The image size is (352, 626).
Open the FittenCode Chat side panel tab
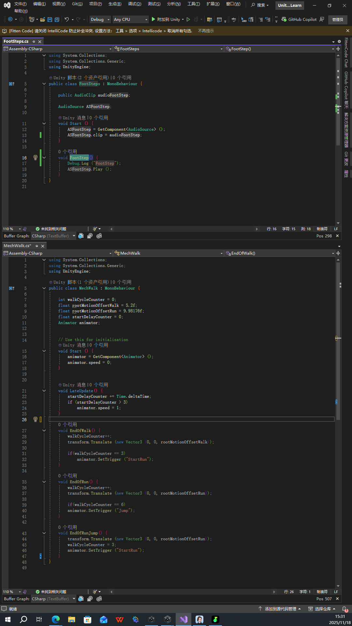(346, 52)
